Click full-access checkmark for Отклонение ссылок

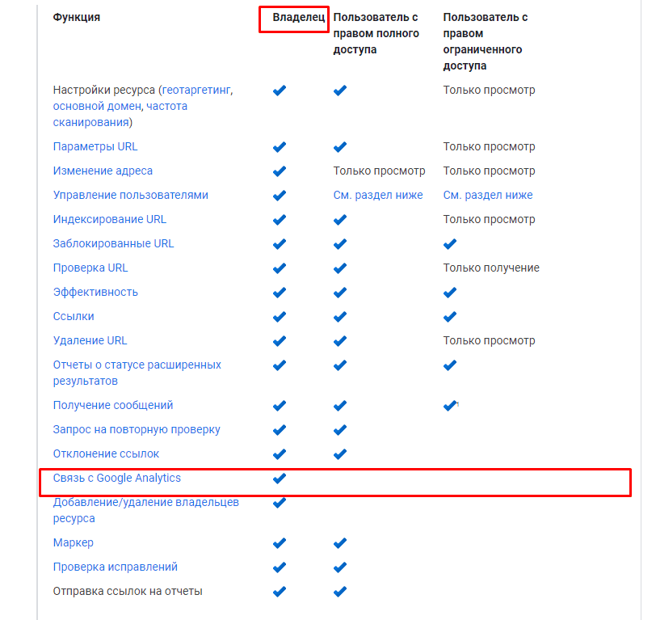pyautogui.click(x=340, y=454)
